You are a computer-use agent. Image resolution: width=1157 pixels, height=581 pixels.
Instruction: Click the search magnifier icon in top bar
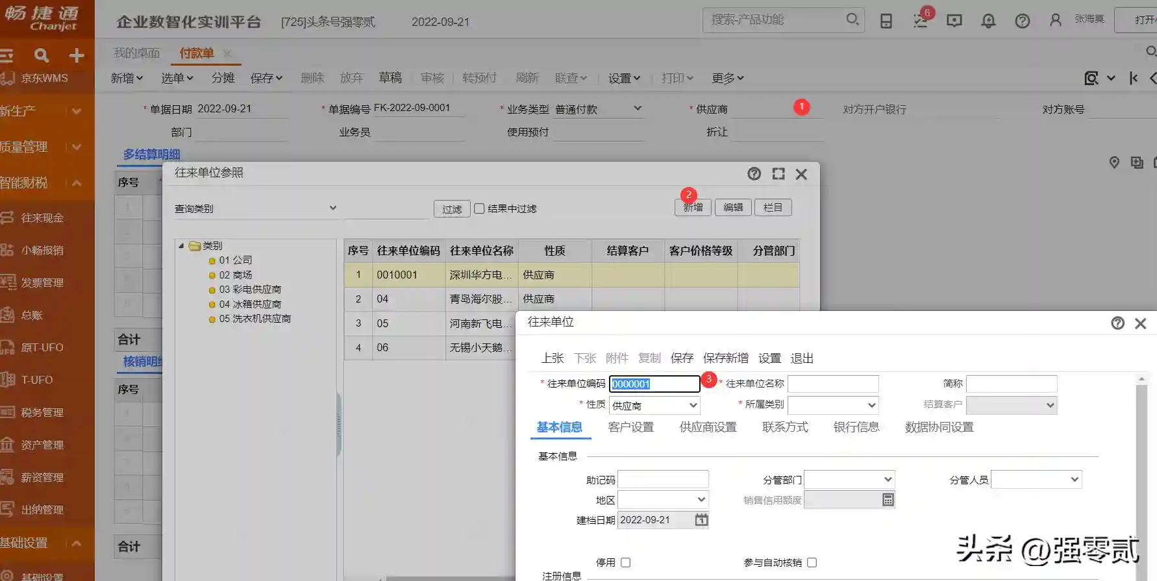tap(852, 19)
